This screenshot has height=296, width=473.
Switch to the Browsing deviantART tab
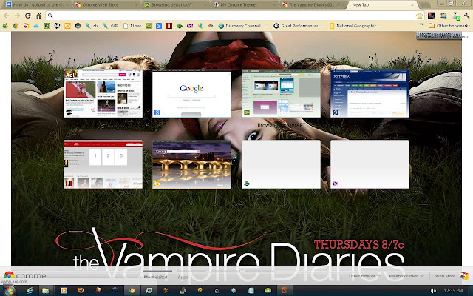[175, 5]
